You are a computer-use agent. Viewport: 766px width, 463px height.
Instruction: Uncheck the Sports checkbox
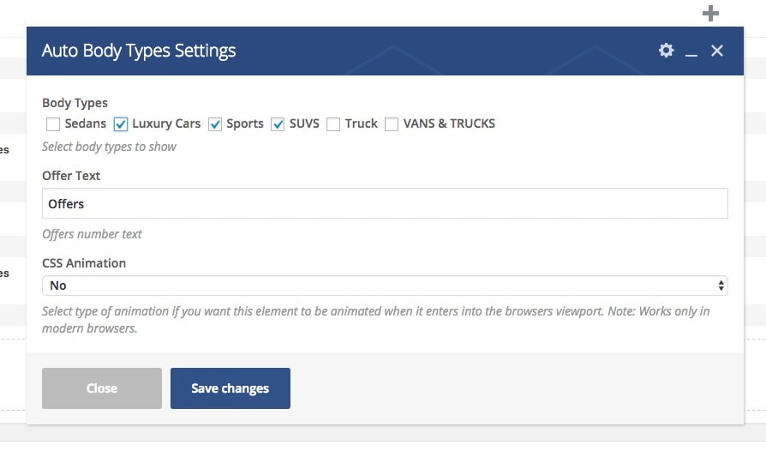215,124
